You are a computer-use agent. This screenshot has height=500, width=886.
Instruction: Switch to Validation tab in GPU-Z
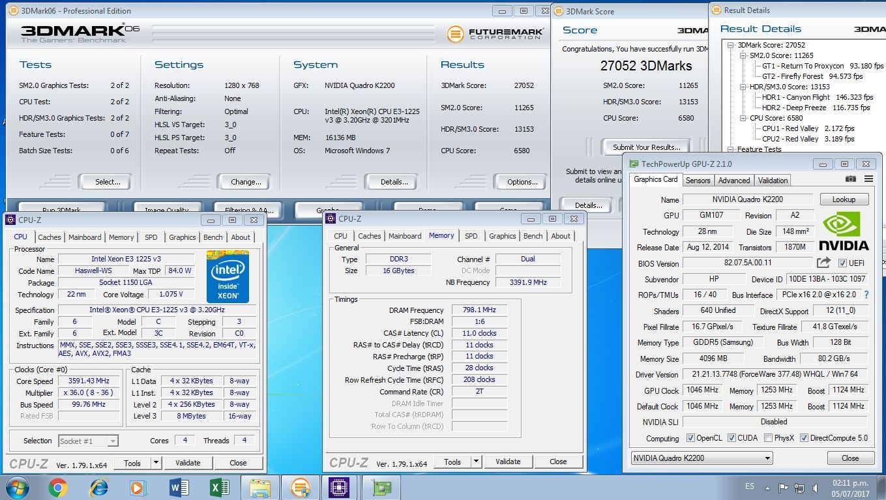click(x=773, y=181)
